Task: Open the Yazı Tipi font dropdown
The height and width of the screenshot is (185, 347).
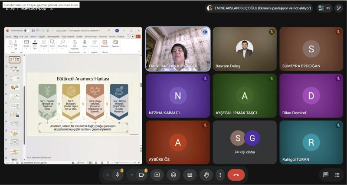Action: pyautogui.click(x=35, y=44)
